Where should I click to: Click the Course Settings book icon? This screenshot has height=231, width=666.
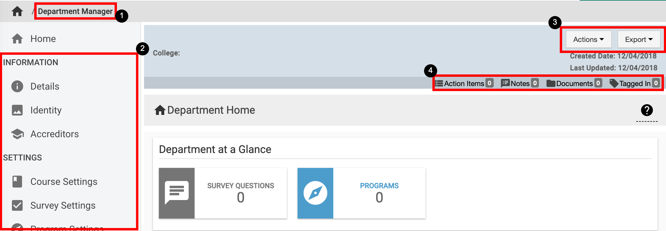(17, 182)
